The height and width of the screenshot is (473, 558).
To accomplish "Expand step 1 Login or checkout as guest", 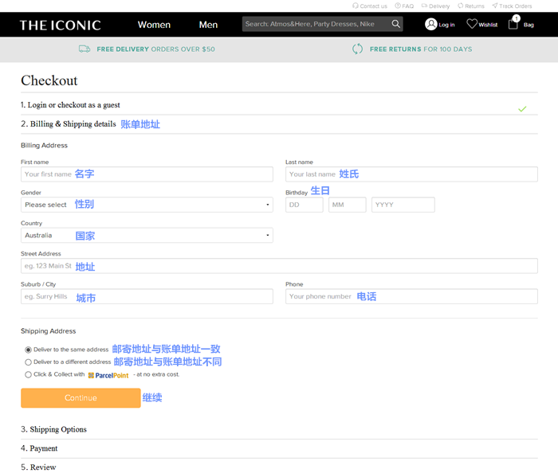I will click(70, 105).
